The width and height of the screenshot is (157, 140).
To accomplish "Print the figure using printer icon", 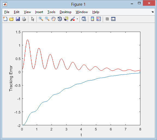I will 24,19.
